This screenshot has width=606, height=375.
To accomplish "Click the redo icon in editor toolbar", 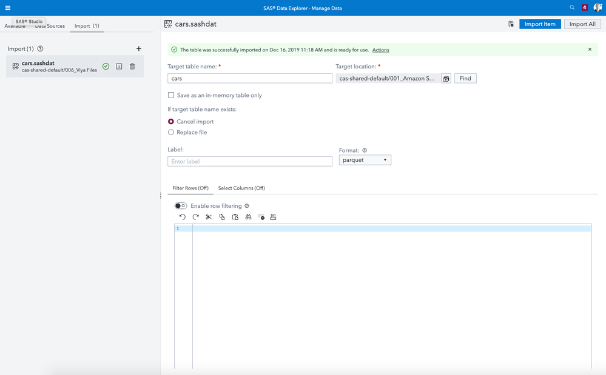I will pos(195,217).
